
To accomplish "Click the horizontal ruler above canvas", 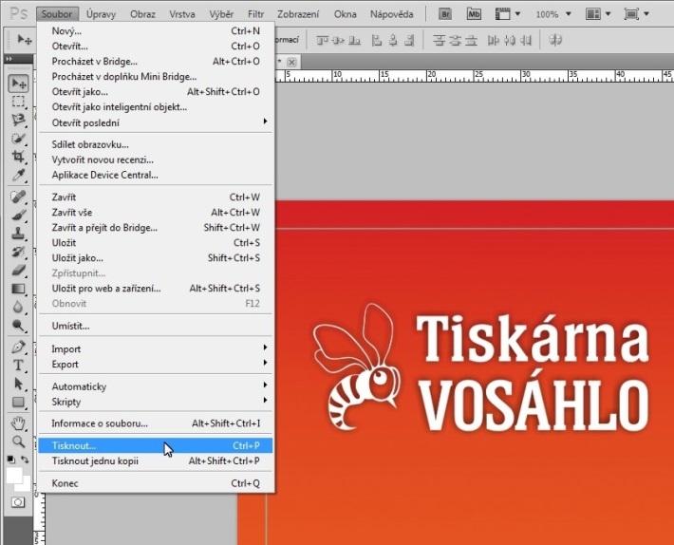I will click(x=475, y=76).
